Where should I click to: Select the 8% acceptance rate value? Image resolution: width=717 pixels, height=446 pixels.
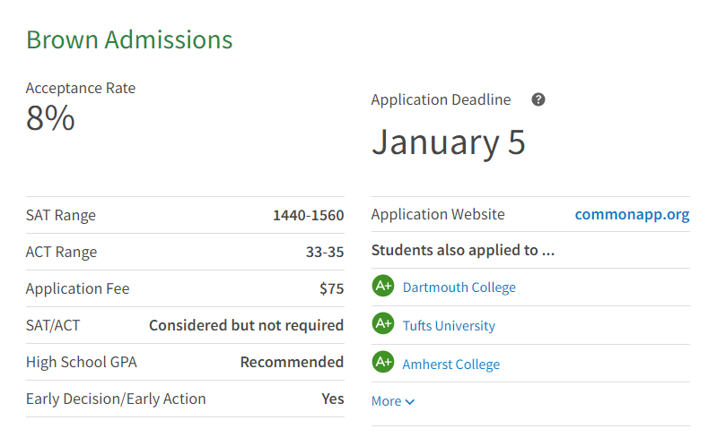(x=50, y=118)
